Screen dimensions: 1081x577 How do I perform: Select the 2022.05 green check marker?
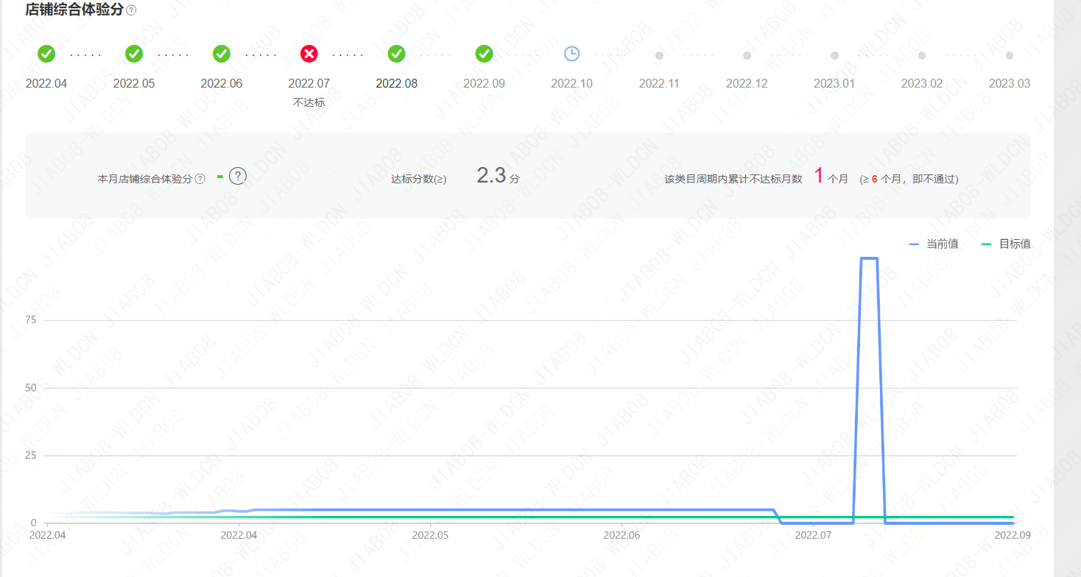(x=134, y=54)
